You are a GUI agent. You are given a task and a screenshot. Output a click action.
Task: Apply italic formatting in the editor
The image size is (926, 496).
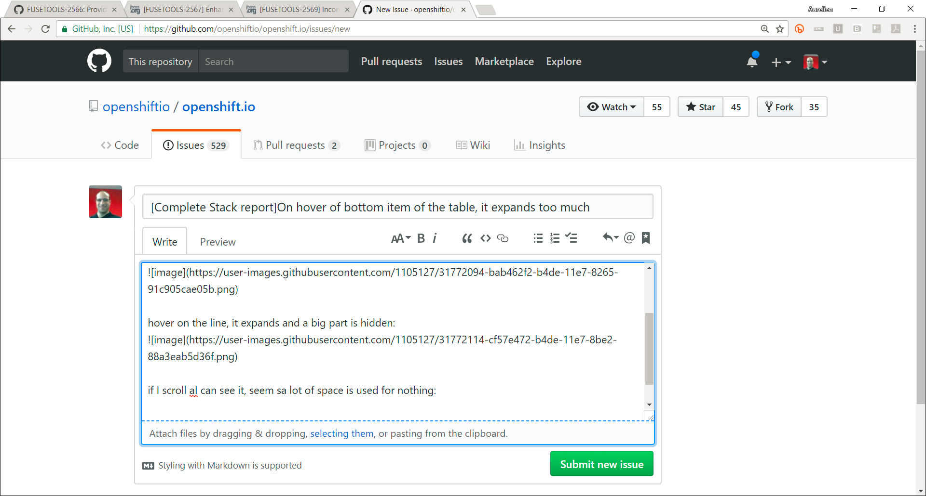(435, 238)
